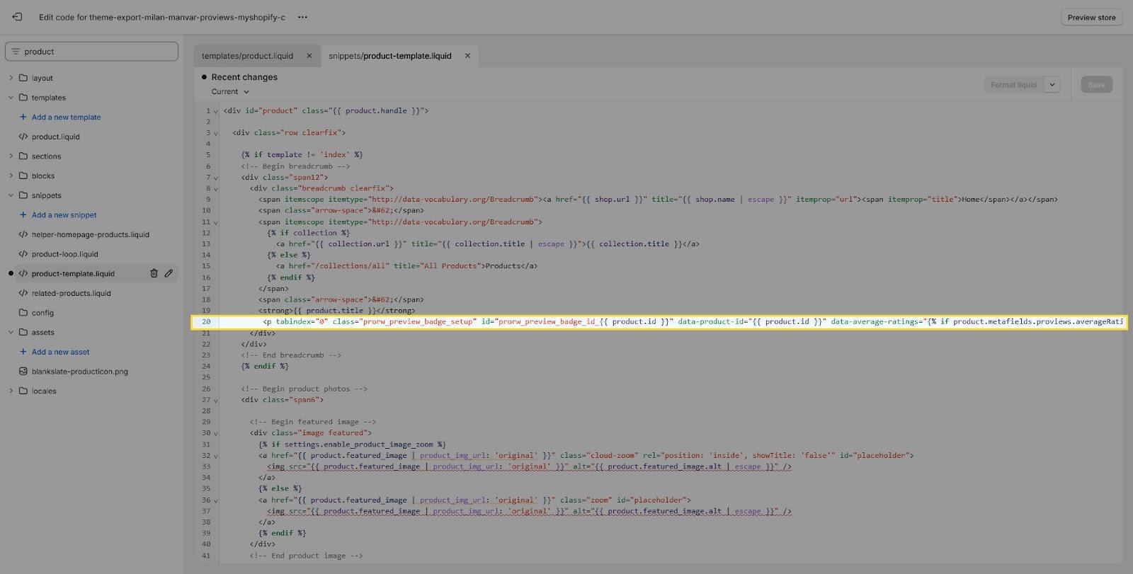Fold code at line 7
The height and width of the screenshot is (574, 1133).
[216, 178]
